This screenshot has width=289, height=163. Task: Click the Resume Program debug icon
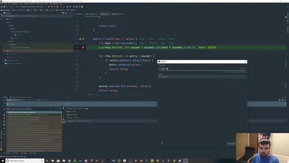(x=4, y=109)
